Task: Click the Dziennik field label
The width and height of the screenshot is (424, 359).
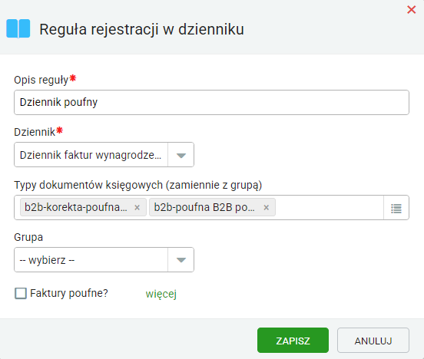Action: pos(35,132)
